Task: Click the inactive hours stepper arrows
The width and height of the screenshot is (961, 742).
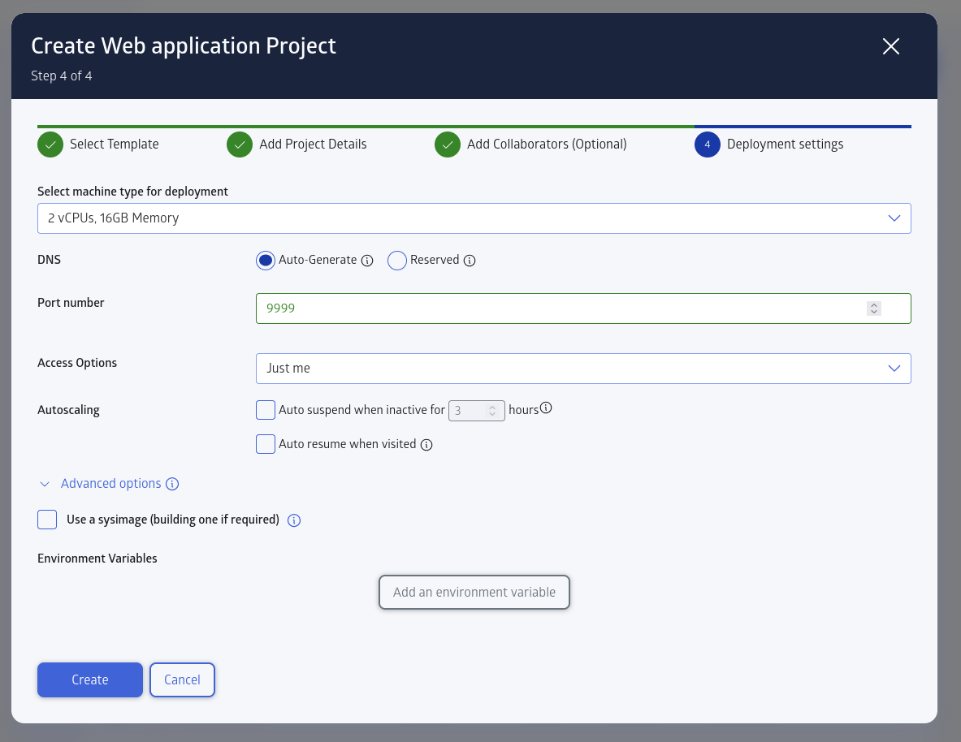Action: coord(492,411)
